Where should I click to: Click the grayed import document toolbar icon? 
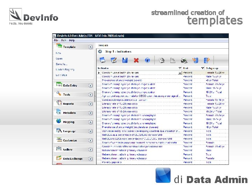coord(162,60)
